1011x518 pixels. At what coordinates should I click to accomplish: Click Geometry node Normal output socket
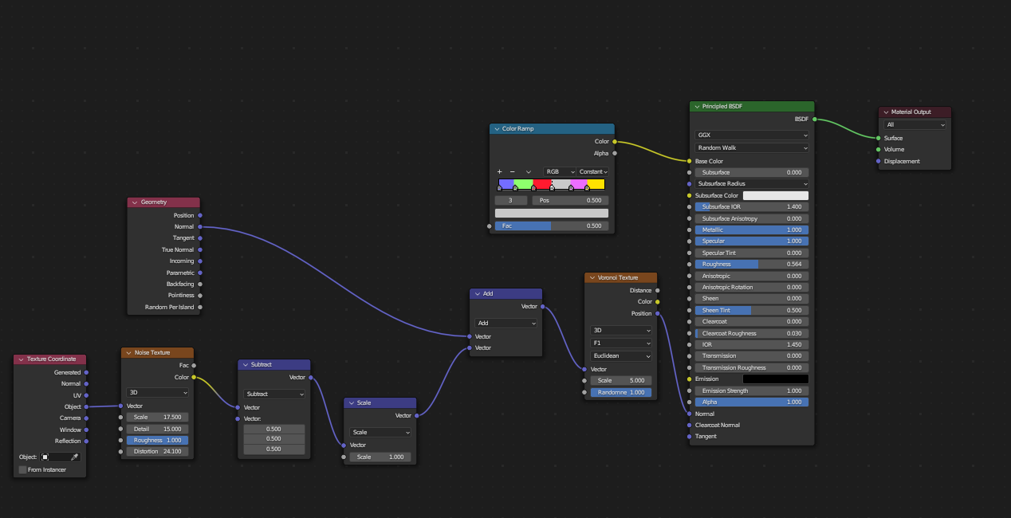click(200, 226)
